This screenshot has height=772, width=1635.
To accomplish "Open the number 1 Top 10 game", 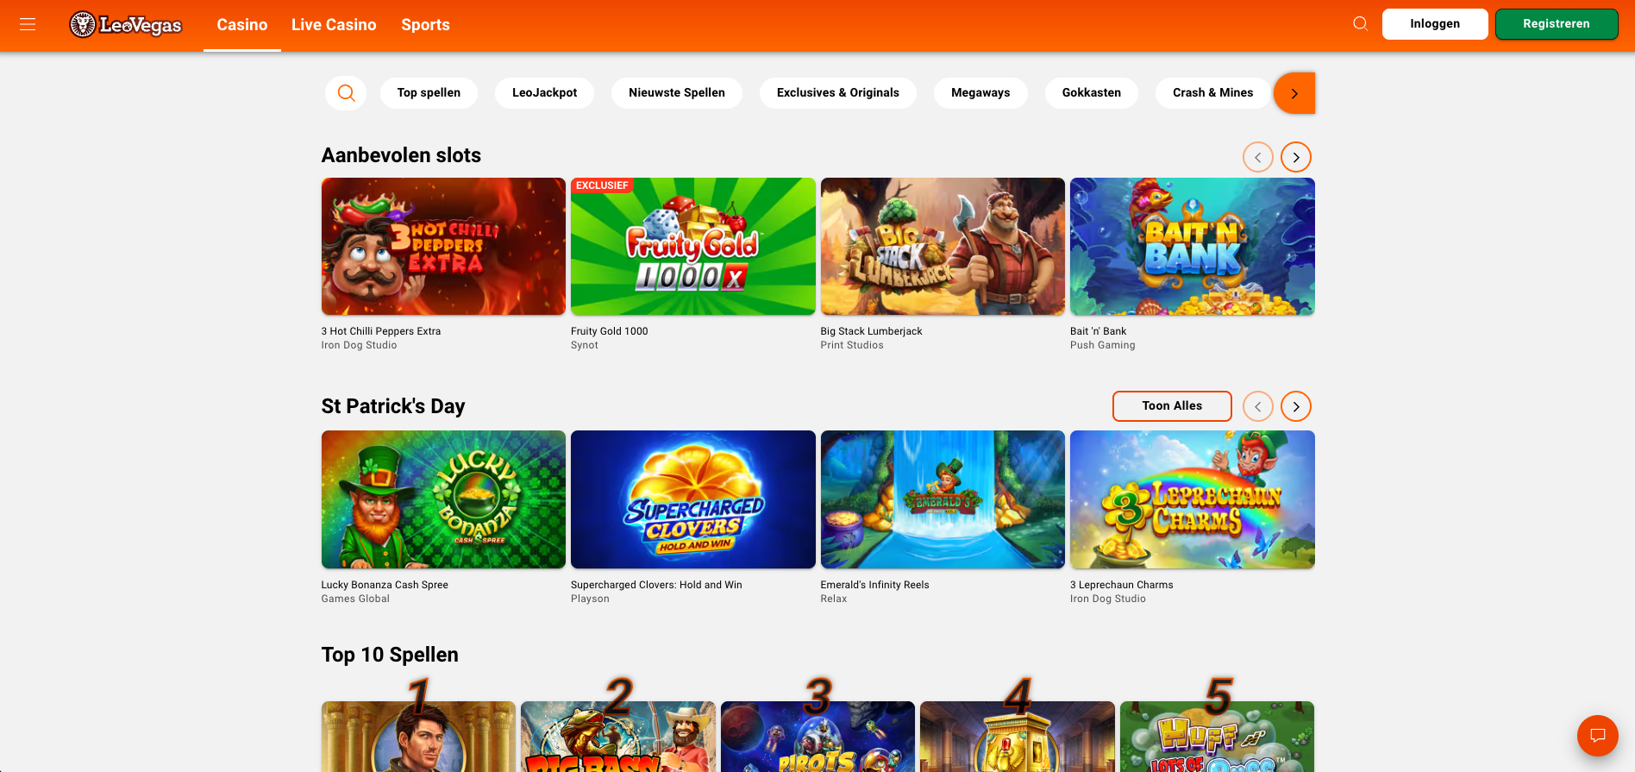I will tap(418, 737).
